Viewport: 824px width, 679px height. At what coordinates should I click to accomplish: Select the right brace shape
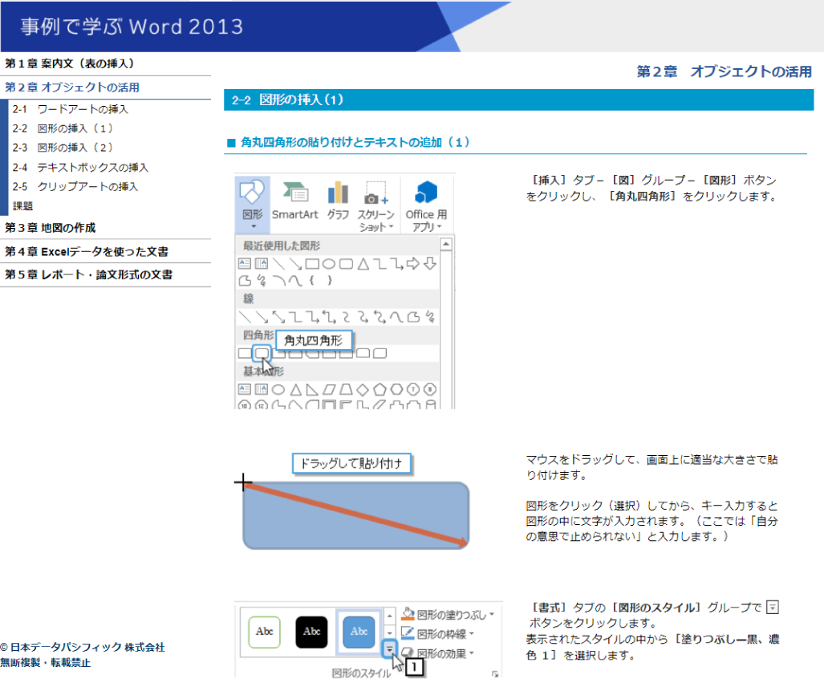pyautogui.click(x=330, y=280)
